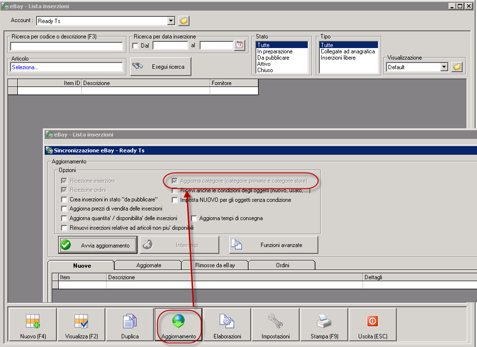Select In preparazione in Stato list
The width and height of the screenshot is (477, 347).
(282, 51)
